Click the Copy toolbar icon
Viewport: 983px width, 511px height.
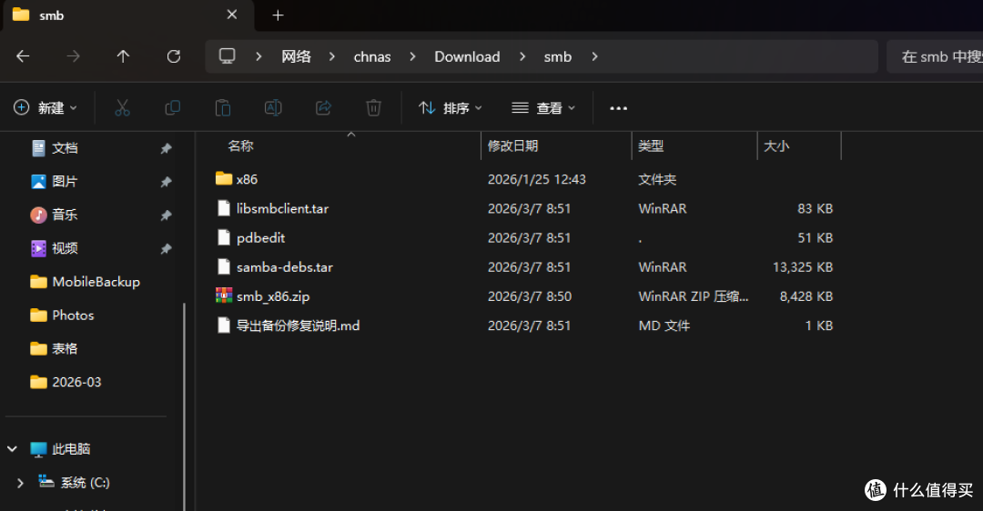point(172,107)
